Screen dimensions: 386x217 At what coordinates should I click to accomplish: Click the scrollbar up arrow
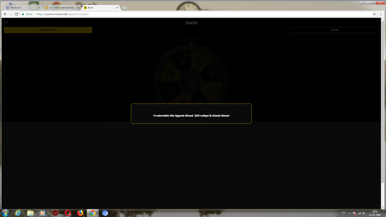point(383,20)
